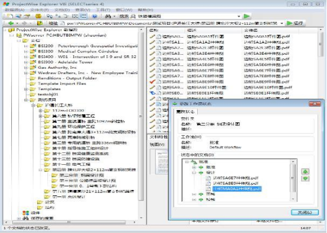Switch file pane to details view icon
Screen dimensions: 327x233
coord(83,16)
